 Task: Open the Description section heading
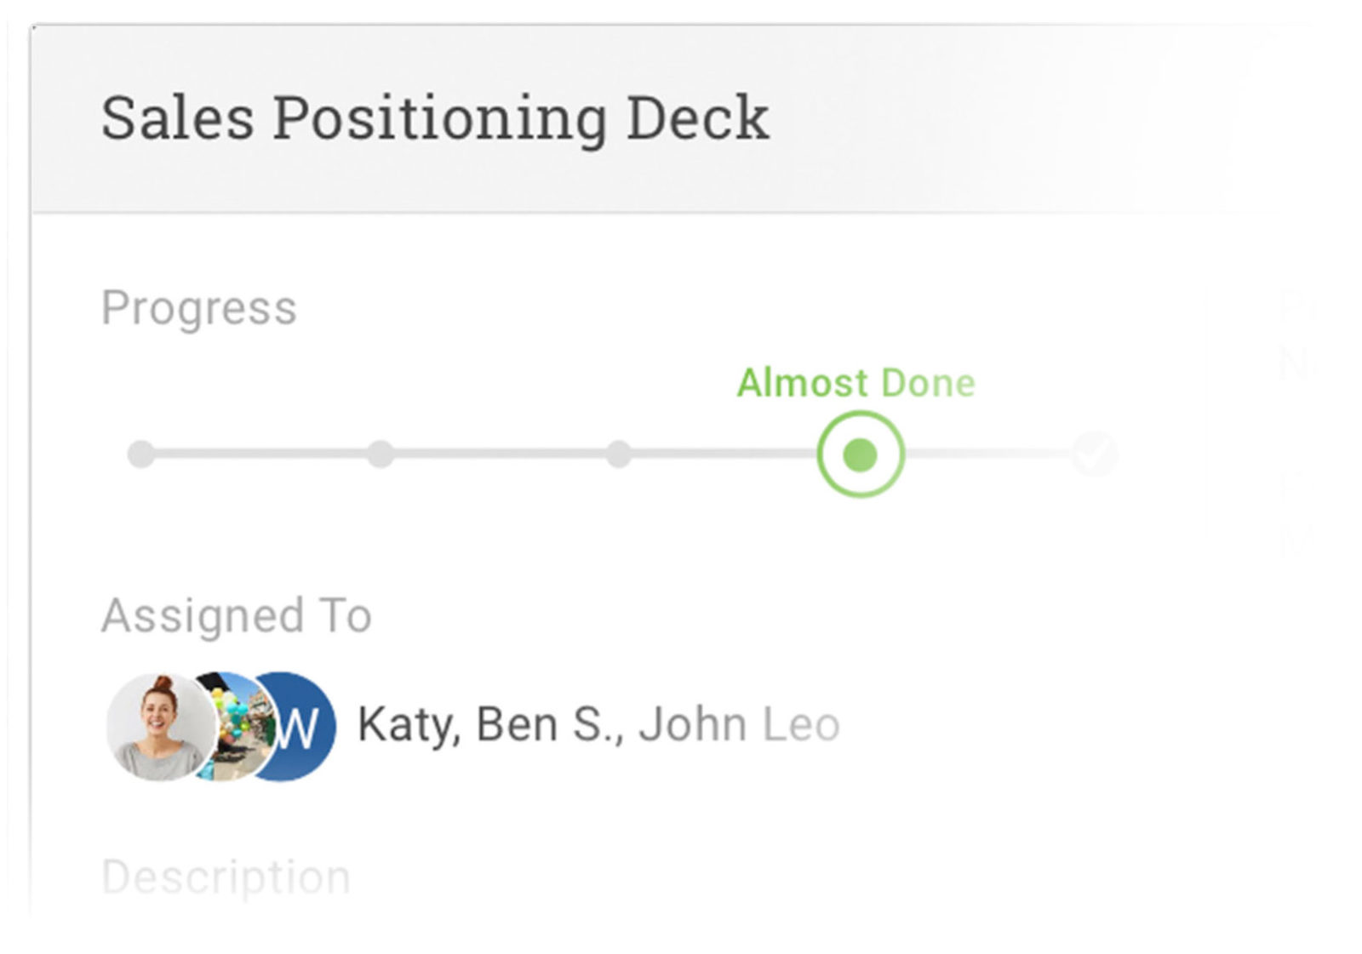226,877
